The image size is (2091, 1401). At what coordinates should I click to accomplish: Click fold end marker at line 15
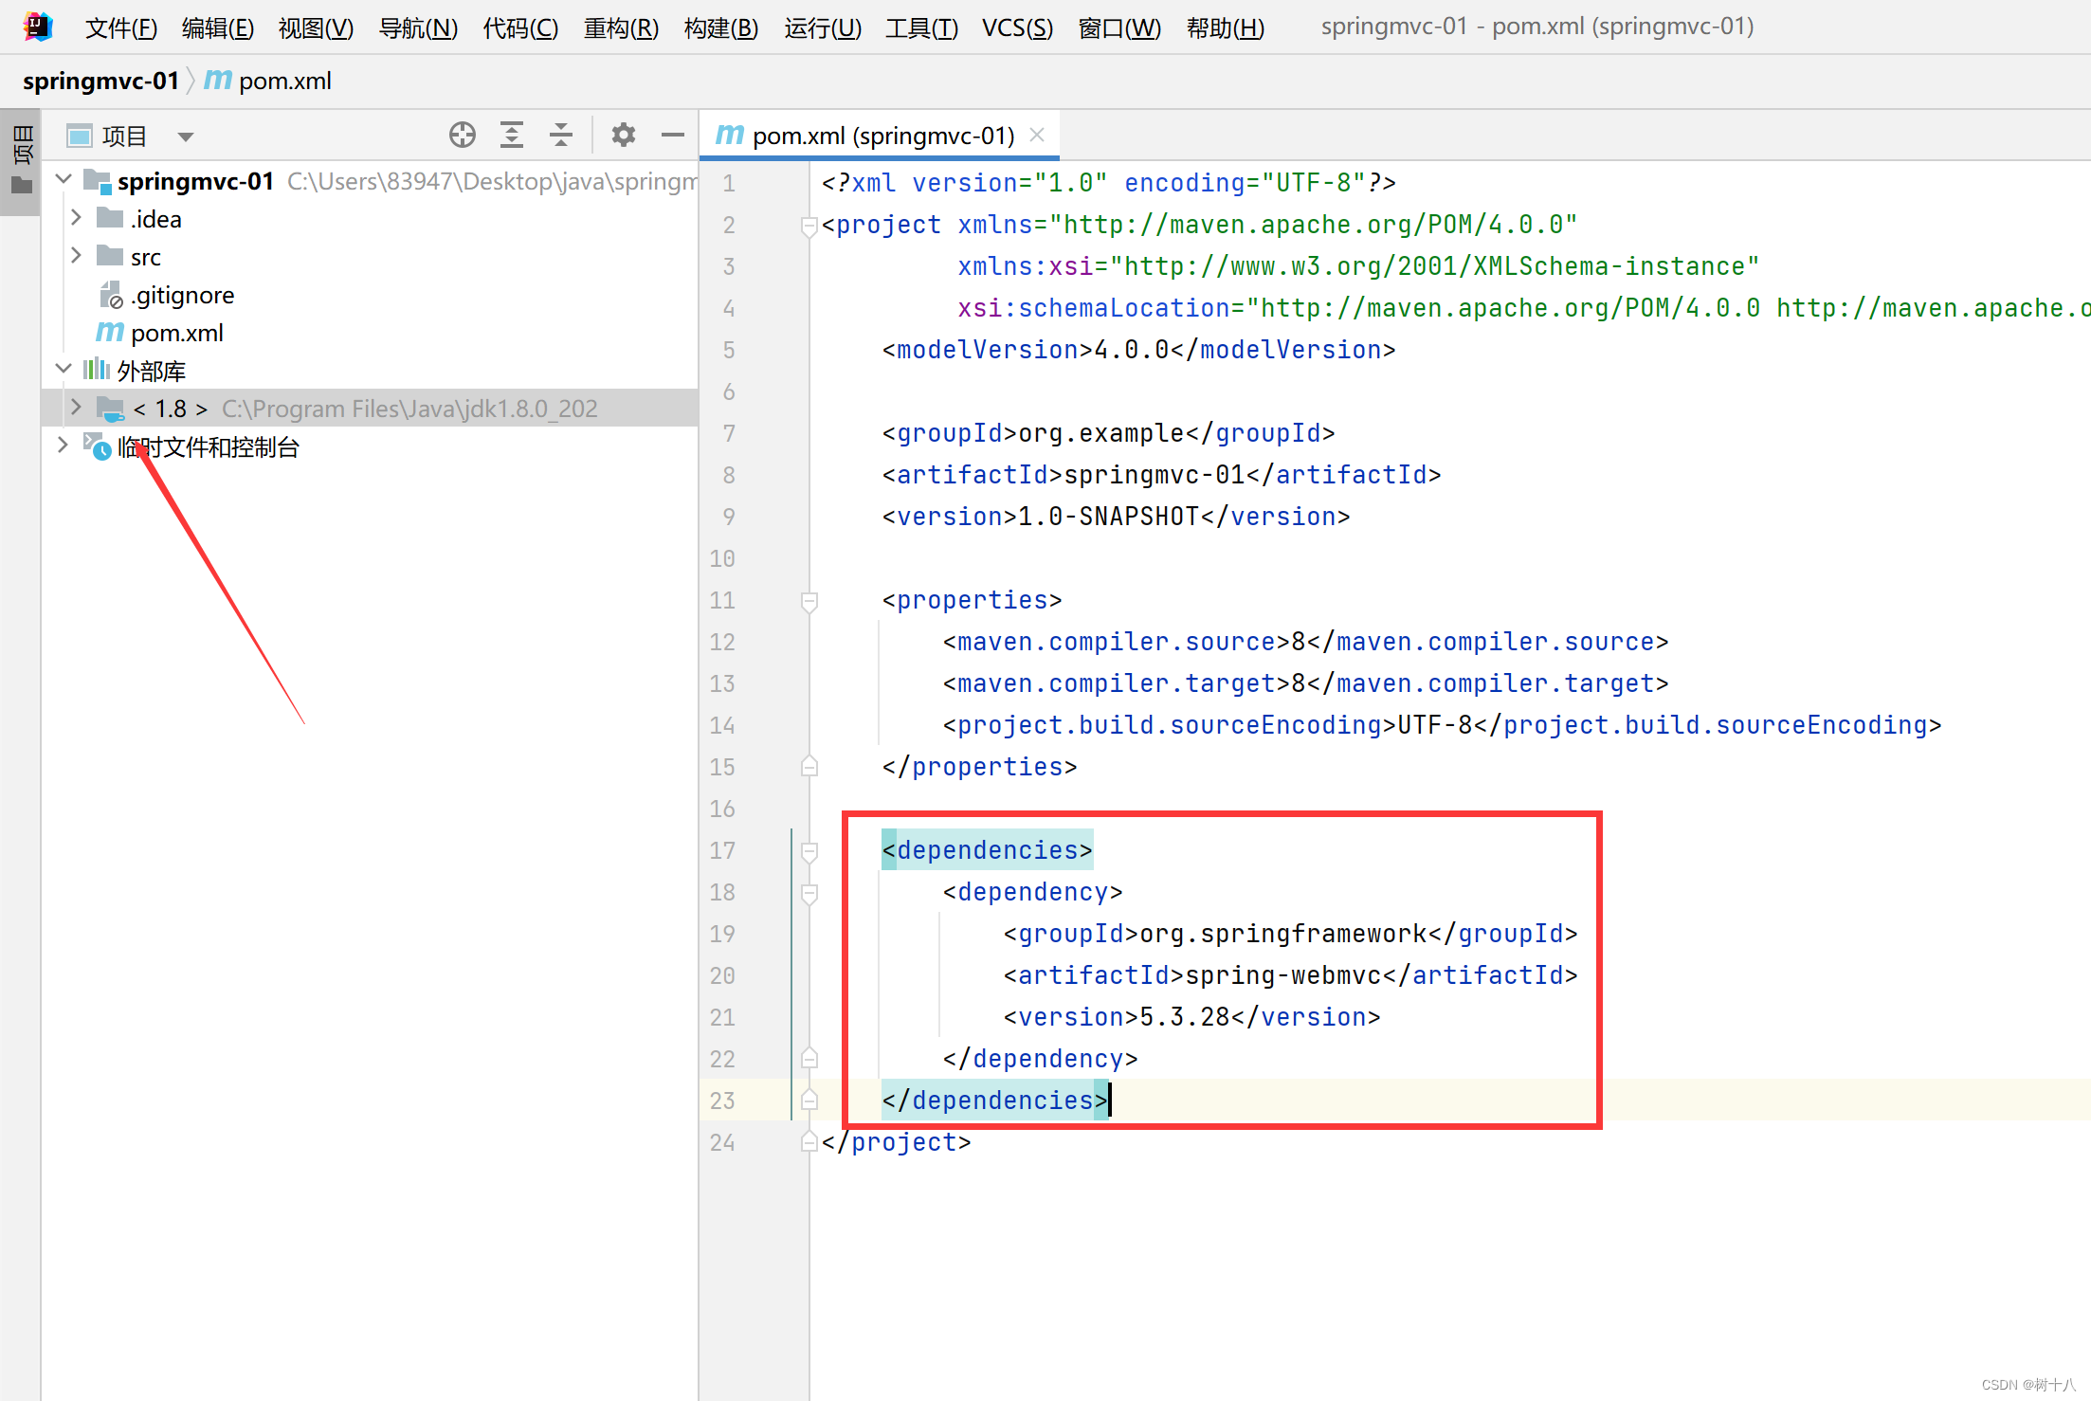(809, 766)
